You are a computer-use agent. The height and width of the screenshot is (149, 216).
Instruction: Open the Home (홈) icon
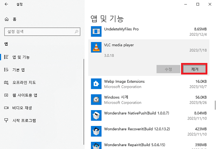coord(6,19)
